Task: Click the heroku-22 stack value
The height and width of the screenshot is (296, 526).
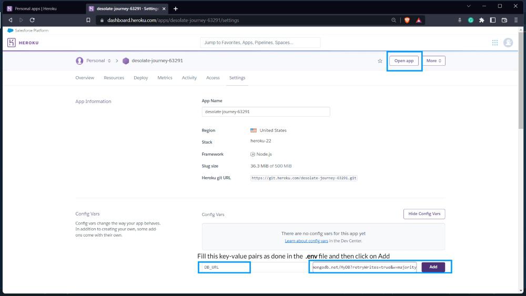Action: click(261, 141)
